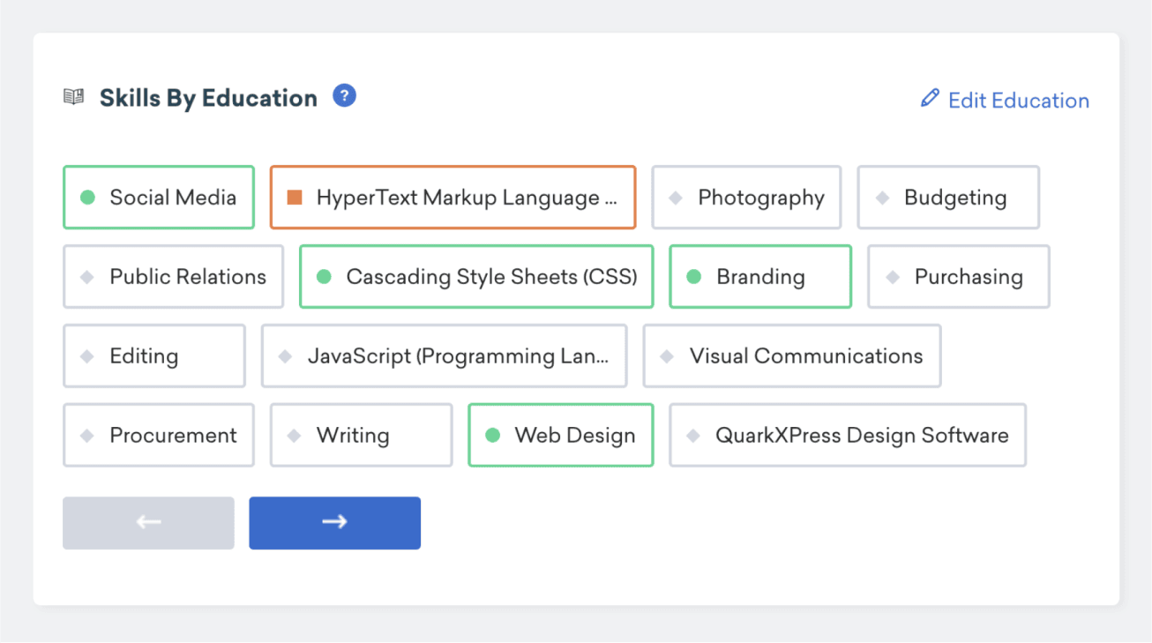Pick the QuarkXPress Design Software skill
The height and width of the screenshot is (643, 1152).
[x=847, y=435]
